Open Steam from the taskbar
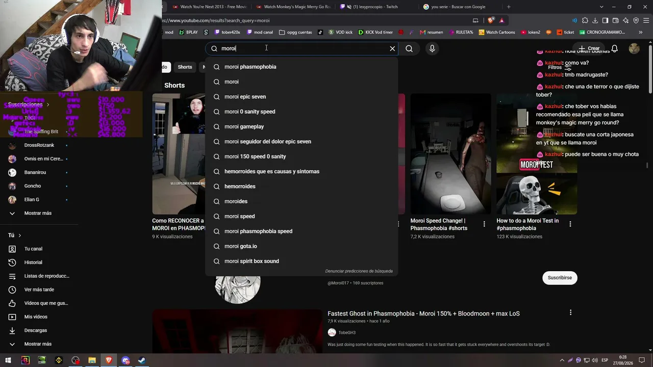The width and height of the screenshot is (653, 367). [142, 360]
